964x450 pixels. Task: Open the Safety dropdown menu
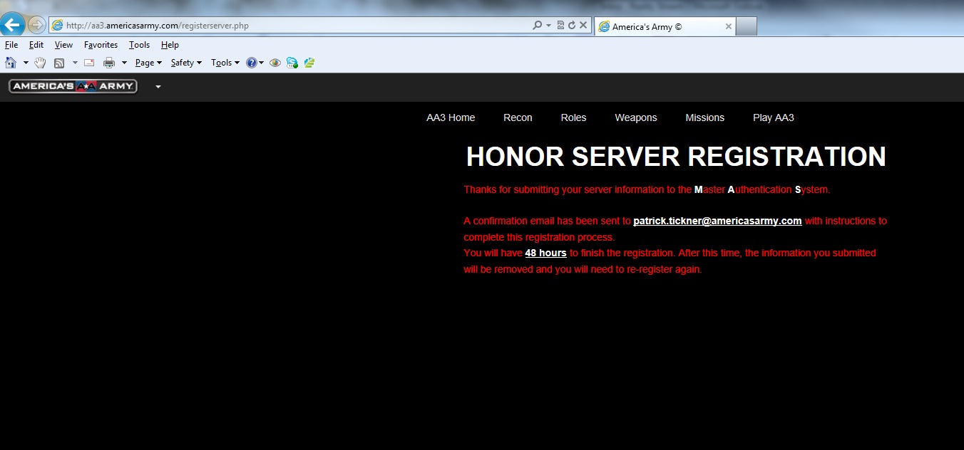[186, 63]
